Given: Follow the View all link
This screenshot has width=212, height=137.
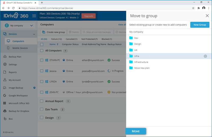Looking at the screenshot, I should [x=122, y=25].
